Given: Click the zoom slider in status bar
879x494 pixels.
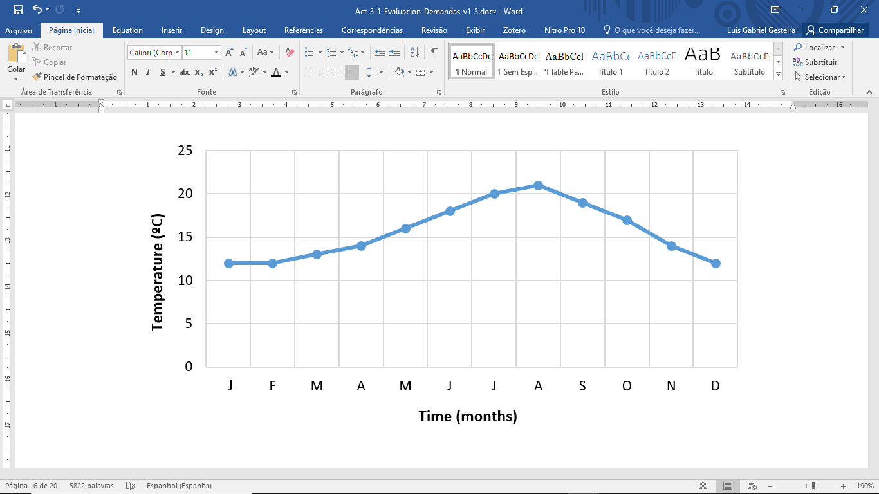Looking at the screenshot, I should click(813, 486).
